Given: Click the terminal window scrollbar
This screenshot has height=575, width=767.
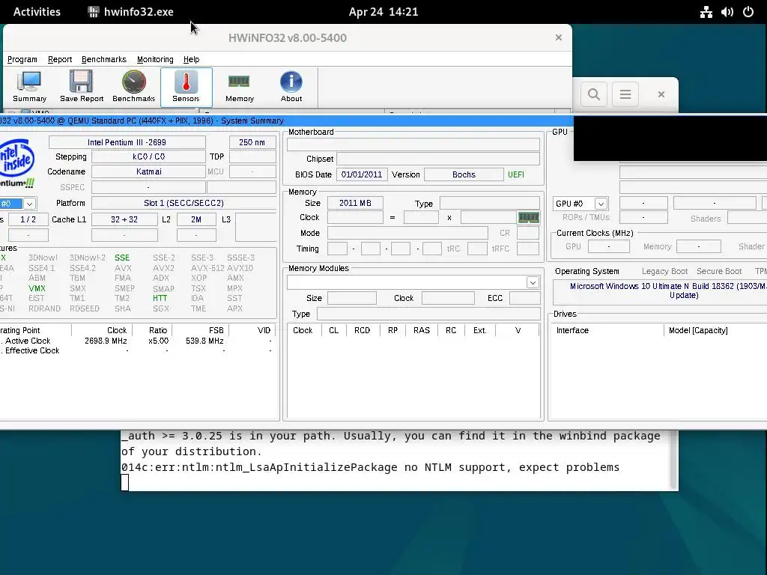Looking at the screenshot, I should point(673,460).
